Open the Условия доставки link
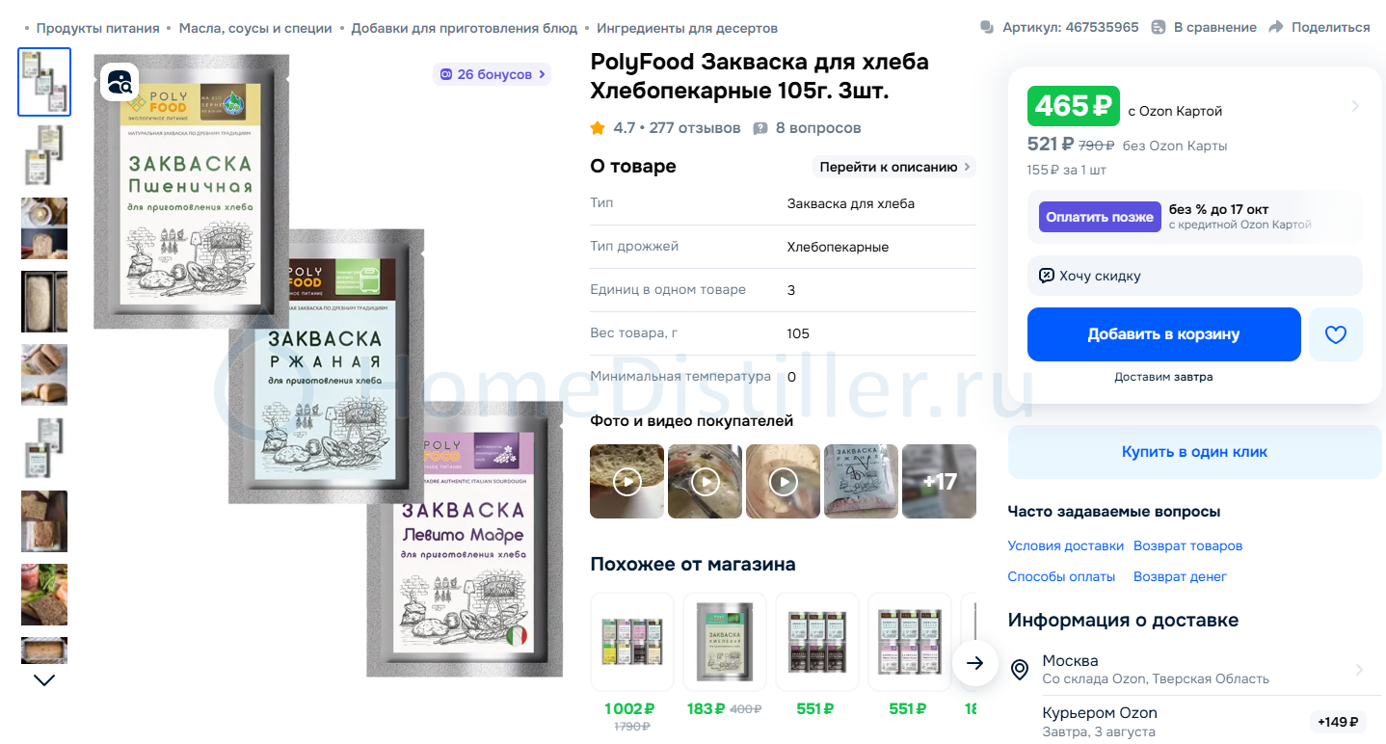This screenshot has height=744, width=1386. (1066, 545)
